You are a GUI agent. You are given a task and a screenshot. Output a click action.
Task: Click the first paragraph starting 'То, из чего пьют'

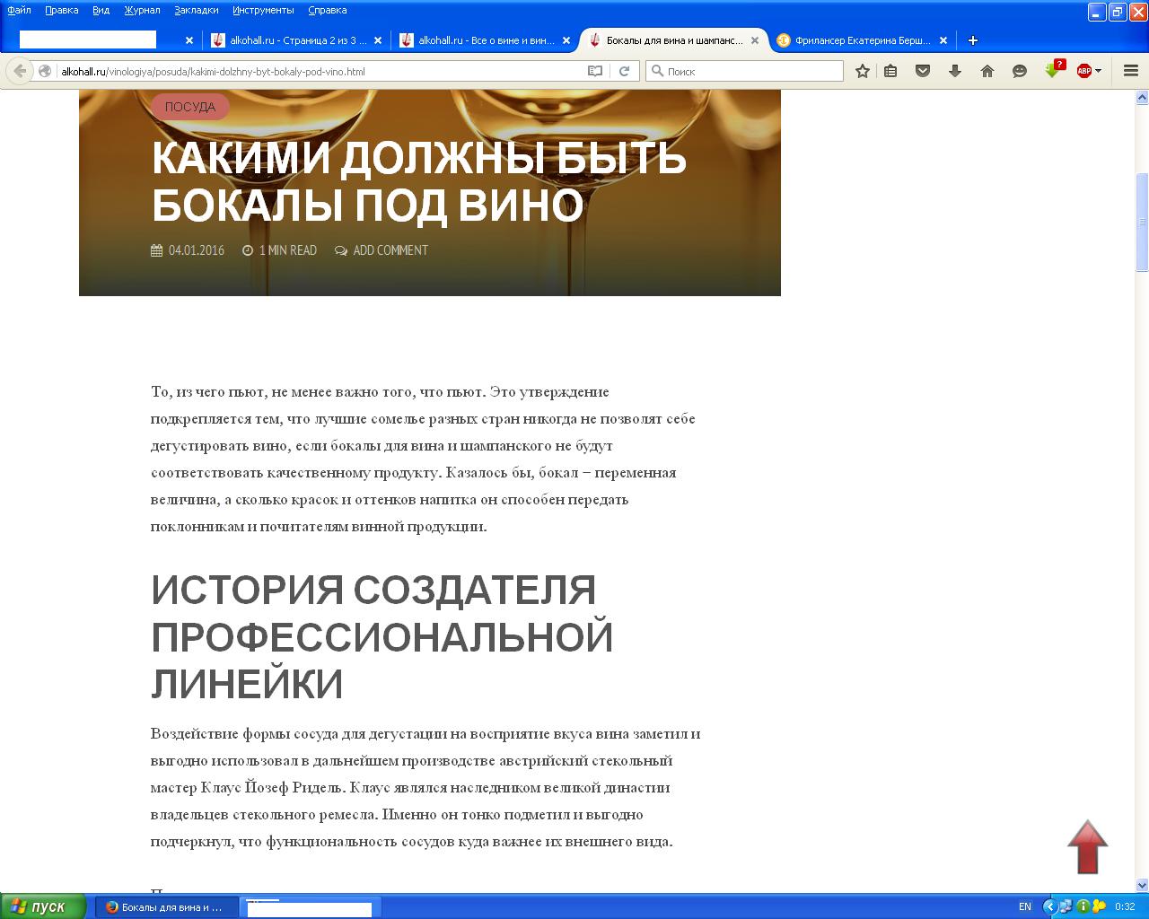pyautogui.click(x=423, y=459)
